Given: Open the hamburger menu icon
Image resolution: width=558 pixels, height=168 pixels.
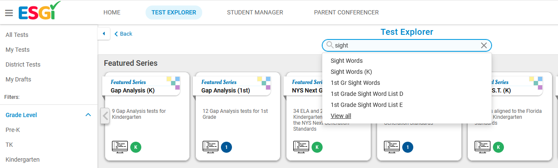Looking at the screenshot, I should click(x=9, y=13).
